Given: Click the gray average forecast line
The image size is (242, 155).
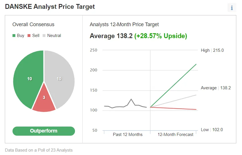Looking at the screenshot, I should click(x=173, y=101).
